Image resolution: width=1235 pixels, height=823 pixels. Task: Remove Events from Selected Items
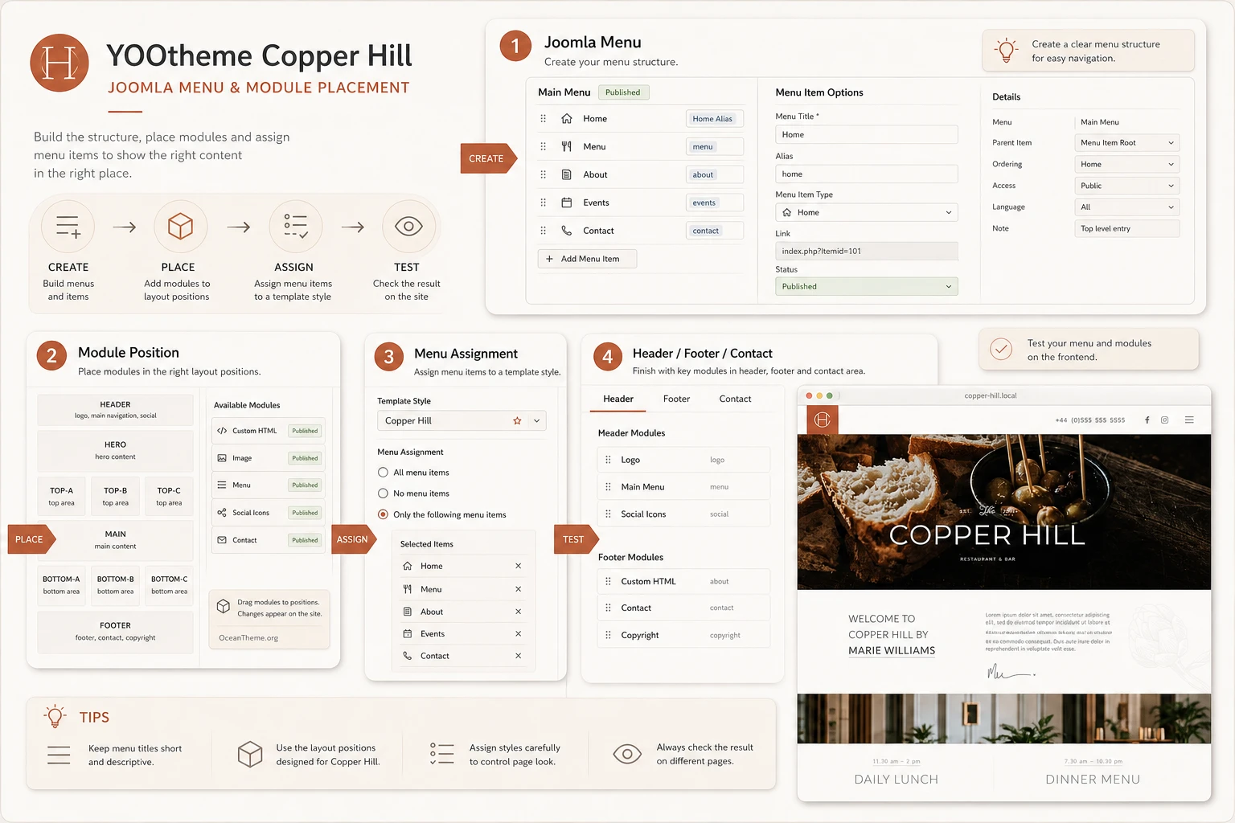[518, 633]
